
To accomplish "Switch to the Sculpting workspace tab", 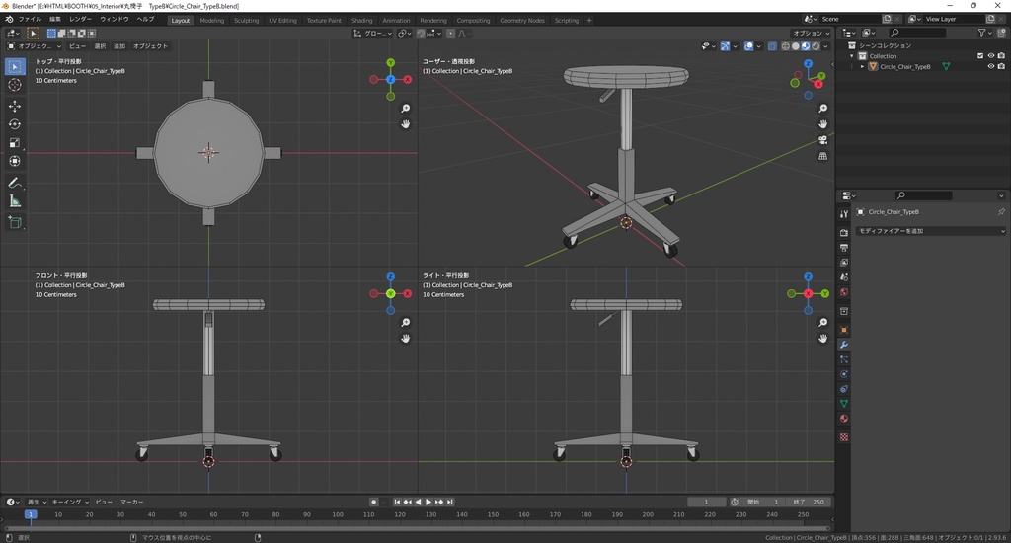I will [246, 20].
